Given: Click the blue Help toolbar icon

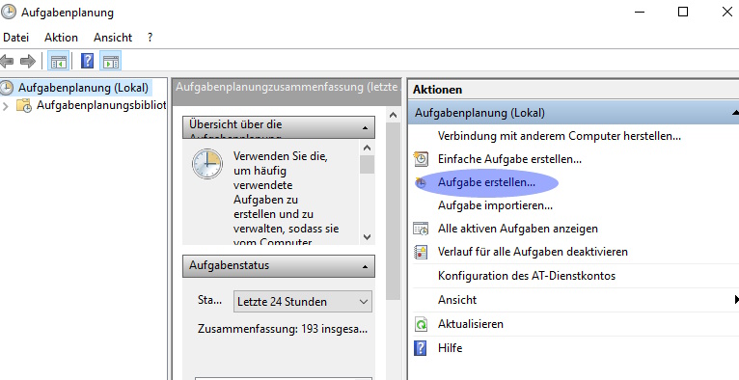Looking at the screenshot, I should point(87,61).
